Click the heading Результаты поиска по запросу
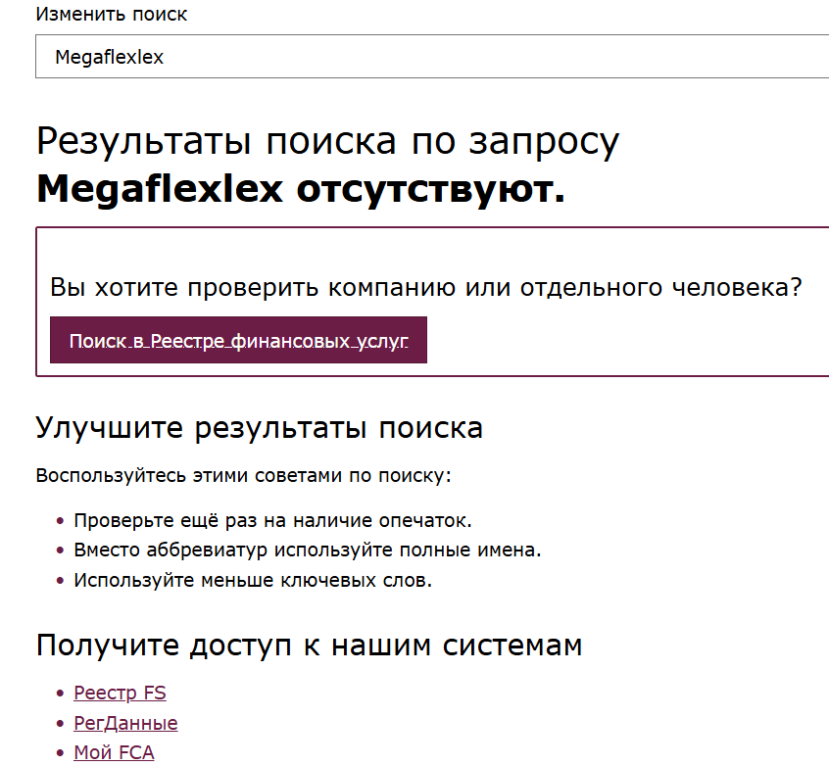Viewport: 829px width, 766px height. [x=327, y=140]
